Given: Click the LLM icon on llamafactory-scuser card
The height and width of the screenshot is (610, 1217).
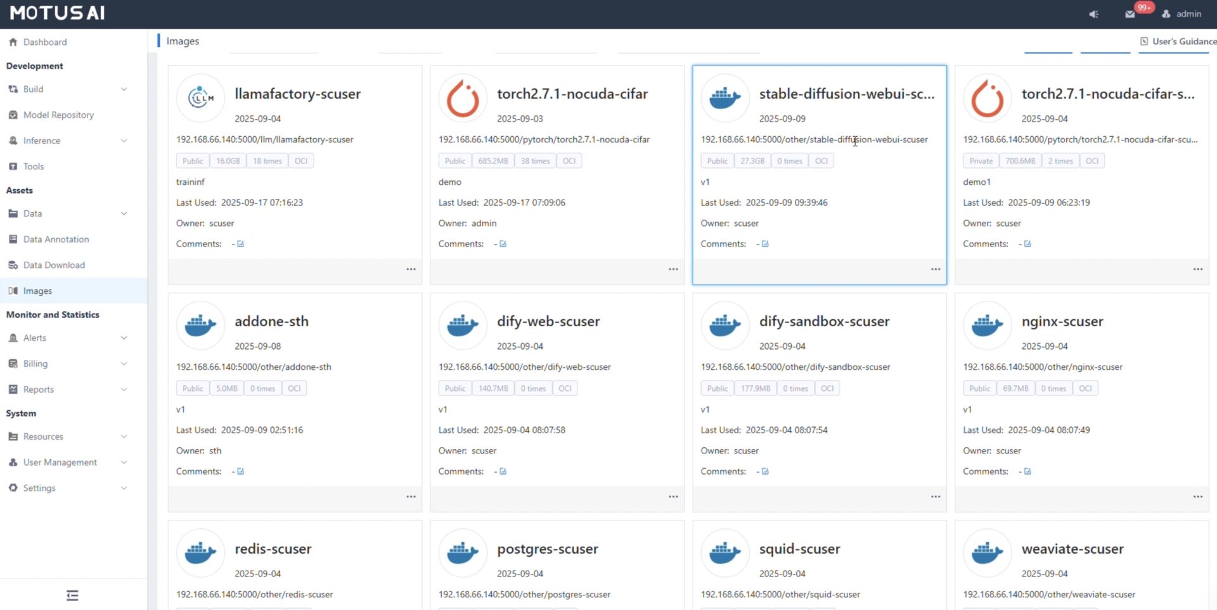Looking at the screenshot, I should tap(200, 98).
